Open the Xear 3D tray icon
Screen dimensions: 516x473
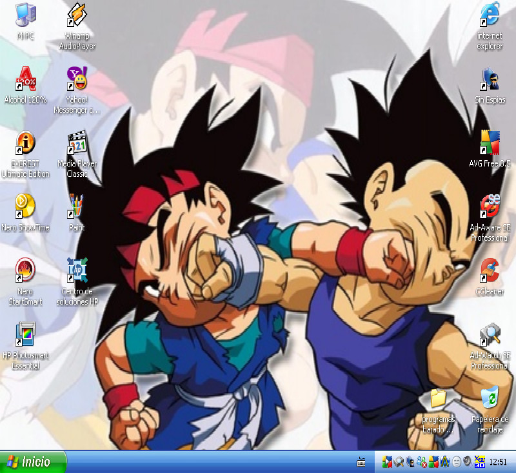[x=479, y=461]
